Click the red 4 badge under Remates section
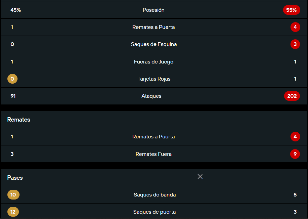This screenshot has width=308, height=219. pyautogui.click(x=295, y=137)
